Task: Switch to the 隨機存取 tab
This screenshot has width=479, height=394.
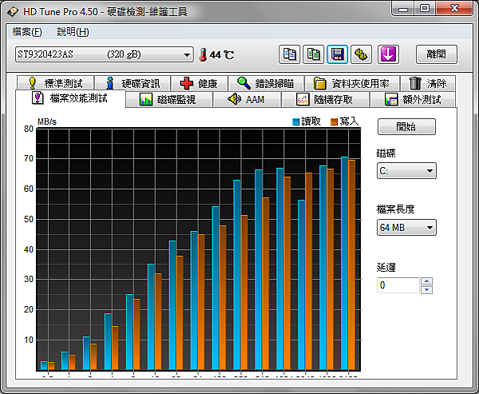Action: point(325,99)
